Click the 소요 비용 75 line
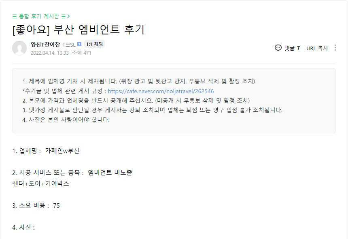Screen dimensions: 348x239 point(36,205)
